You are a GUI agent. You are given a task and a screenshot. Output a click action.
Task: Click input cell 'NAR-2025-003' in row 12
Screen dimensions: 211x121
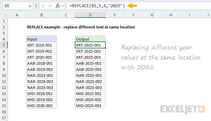[x=42, y=87]
